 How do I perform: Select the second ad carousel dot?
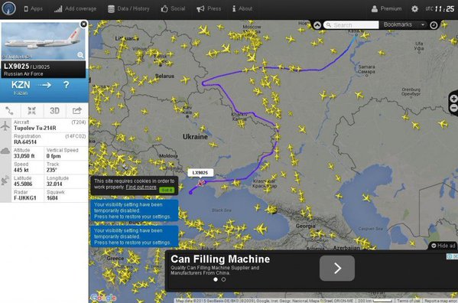click(x=223, y=279)
